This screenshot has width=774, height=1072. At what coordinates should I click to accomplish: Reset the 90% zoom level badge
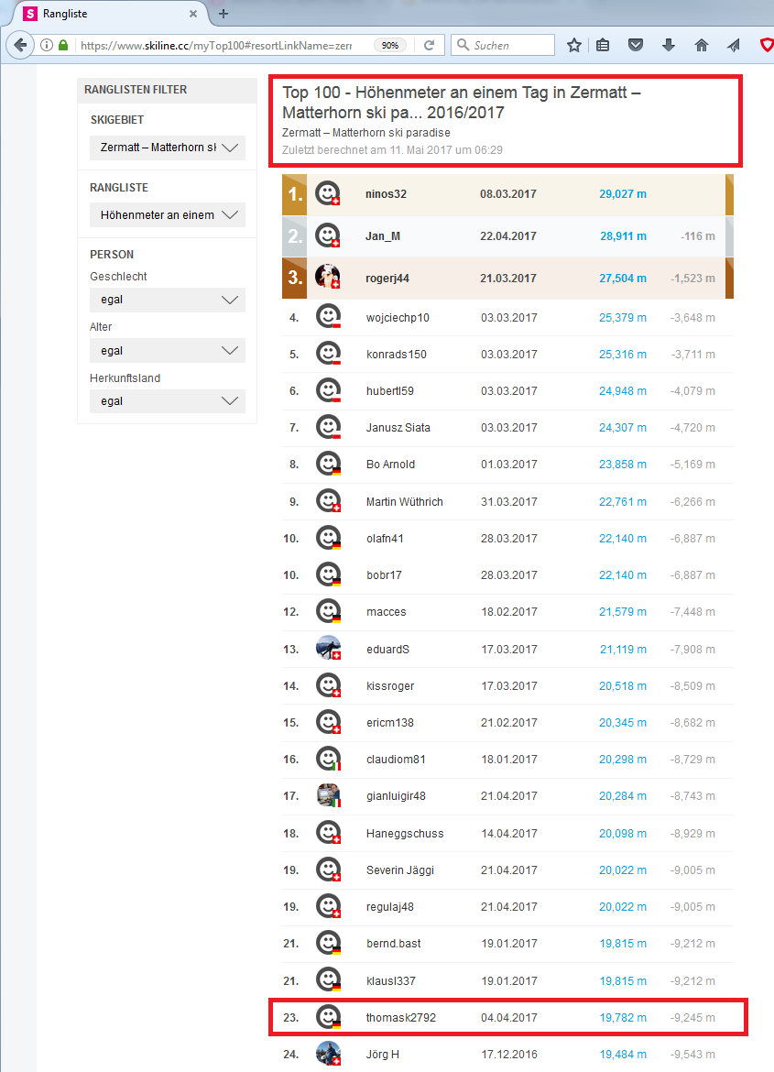point(390,45)
